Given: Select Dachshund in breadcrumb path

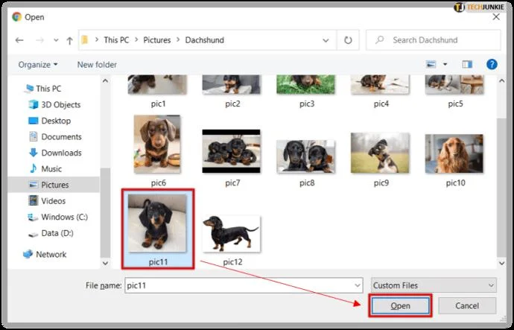Looking at the screenshot, I should tap(205, 40).
